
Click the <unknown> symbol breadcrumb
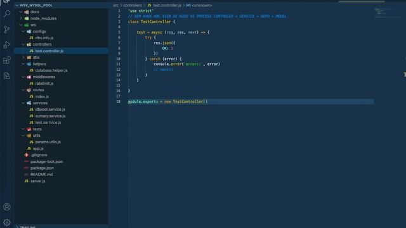click(202, 5)
